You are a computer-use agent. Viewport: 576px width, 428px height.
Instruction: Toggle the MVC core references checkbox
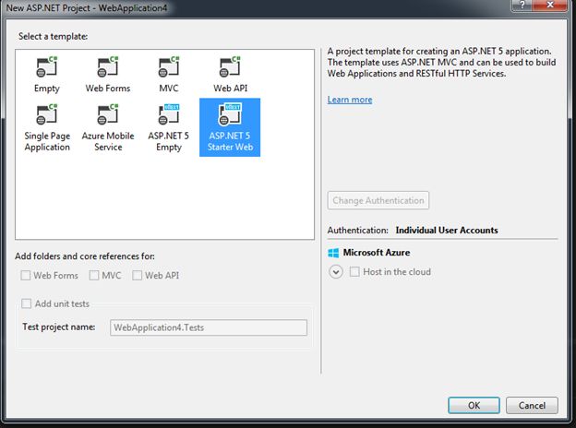tap(94, 275)
